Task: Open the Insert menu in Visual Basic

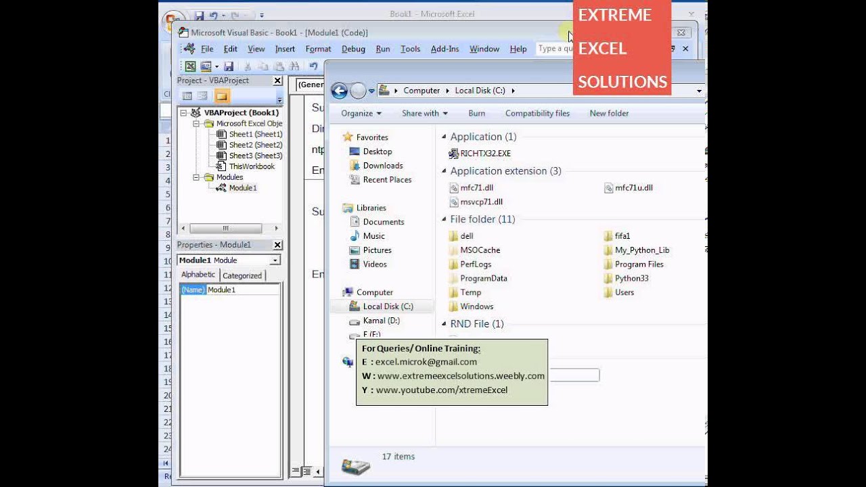Action: (x=285, y=49)
